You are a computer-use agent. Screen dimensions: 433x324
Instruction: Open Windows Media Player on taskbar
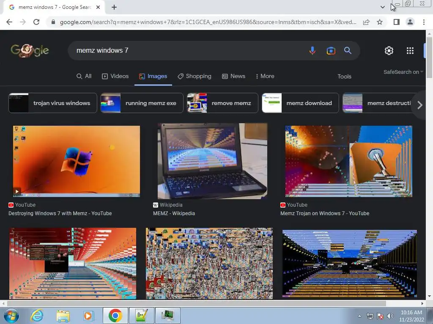88,316
